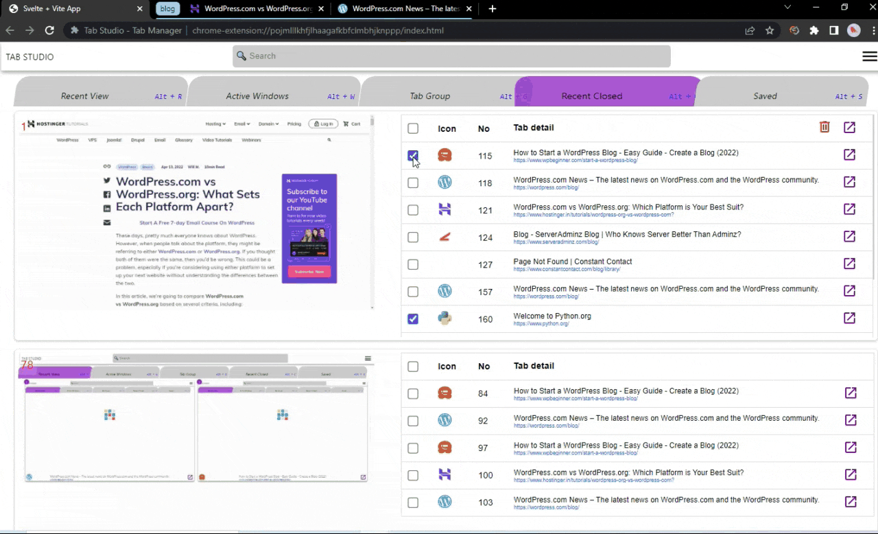
Task: Share this page icon in address bar
Action: pyautogui.click(x=750, y=30)
